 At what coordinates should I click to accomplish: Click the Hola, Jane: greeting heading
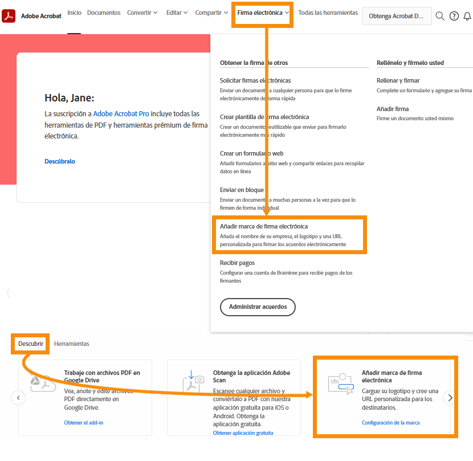tap(70, 98)
